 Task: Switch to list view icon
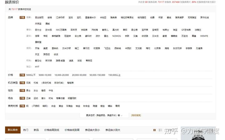160,130
